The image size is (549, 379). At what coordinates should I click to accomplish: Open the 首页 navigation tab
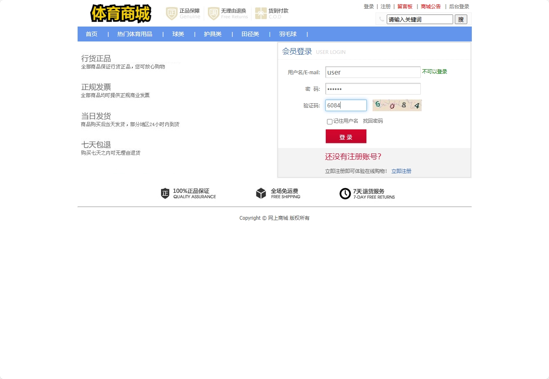click(x=91, y=34)
